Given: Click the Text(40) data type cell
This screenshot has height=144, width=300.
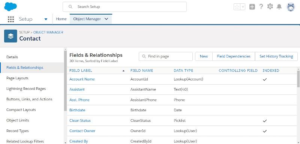Looking at the screenshot, I should [181, 89].
